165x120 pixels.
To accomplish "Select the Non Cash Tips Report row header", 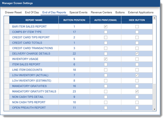I will [6, 102].
